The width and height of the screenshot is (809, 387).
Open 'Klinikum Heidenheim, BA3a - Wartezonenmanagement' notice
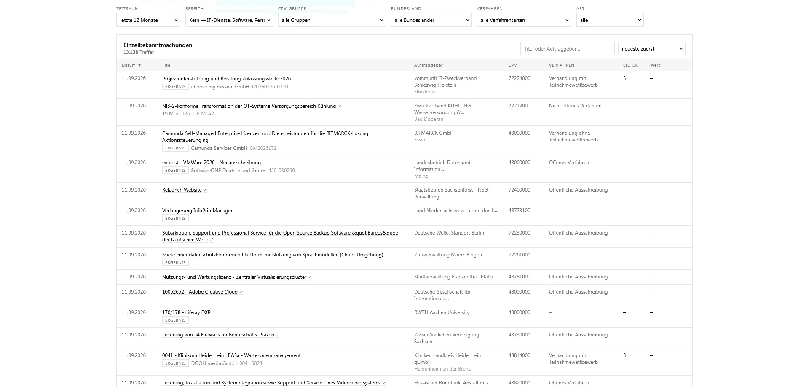231,355
